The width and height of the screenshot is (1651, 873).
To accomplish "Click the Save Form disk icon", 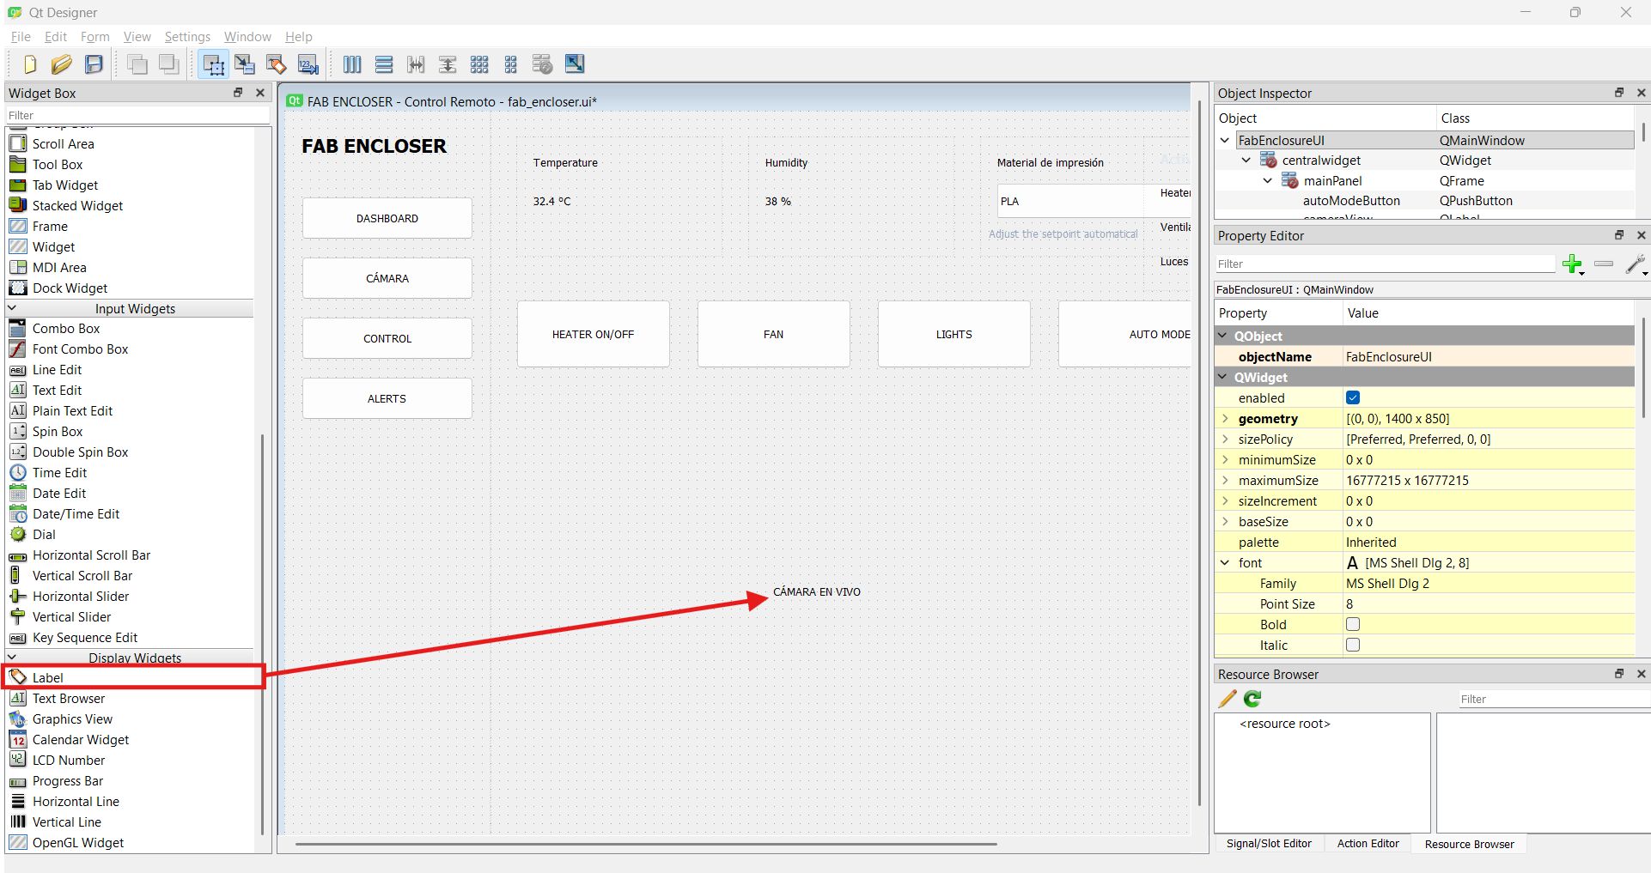I will point(94,64).
